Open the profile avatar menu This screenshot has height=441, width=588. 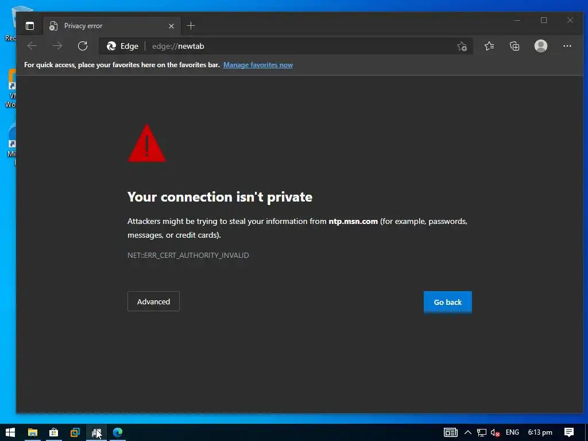click(541, 46)
